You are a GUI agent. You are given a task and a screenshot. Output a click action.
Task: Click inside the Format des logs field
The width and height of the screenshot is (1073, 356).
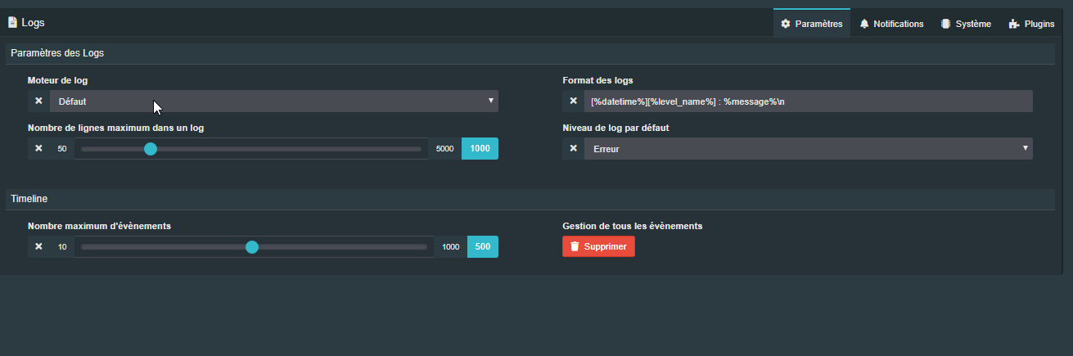pos(808,101)
